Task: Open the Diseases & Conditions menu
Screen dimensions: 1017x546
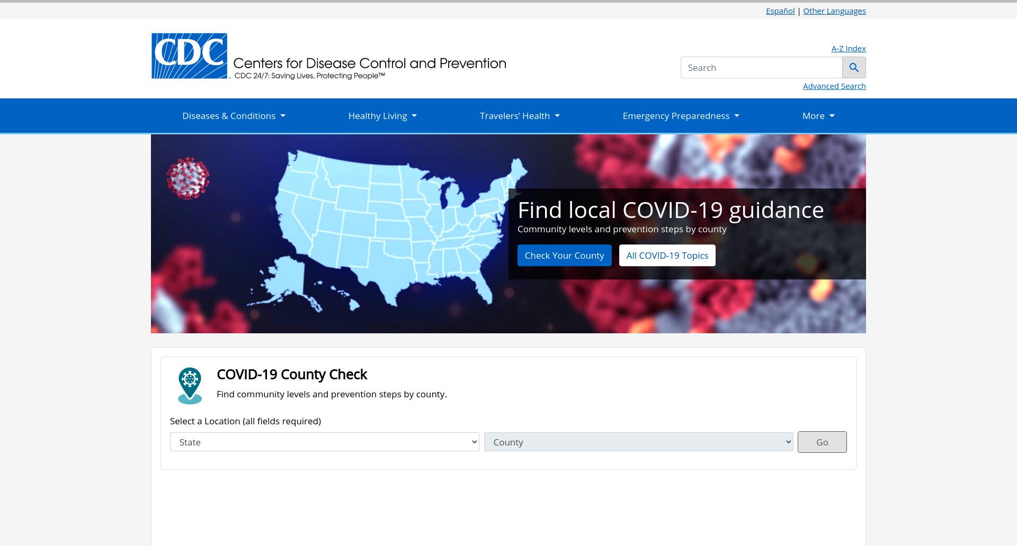Action: tap(234, 116)
